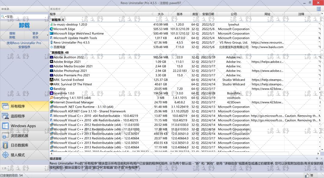Click in the 搜索 search field
The height and width of the screenshot is (178, 324).
pyautogui.click(x=27, y=17)
